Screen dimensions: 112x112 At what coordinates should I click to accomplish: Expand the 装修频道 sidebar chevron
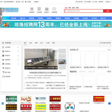[x=18, y=64]
